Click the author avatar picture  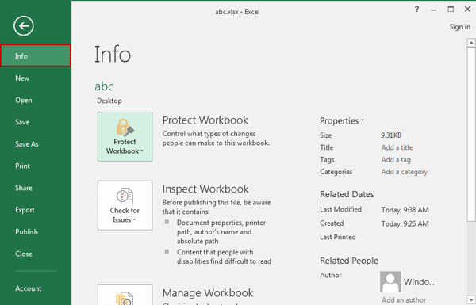(x=390, y=282)
